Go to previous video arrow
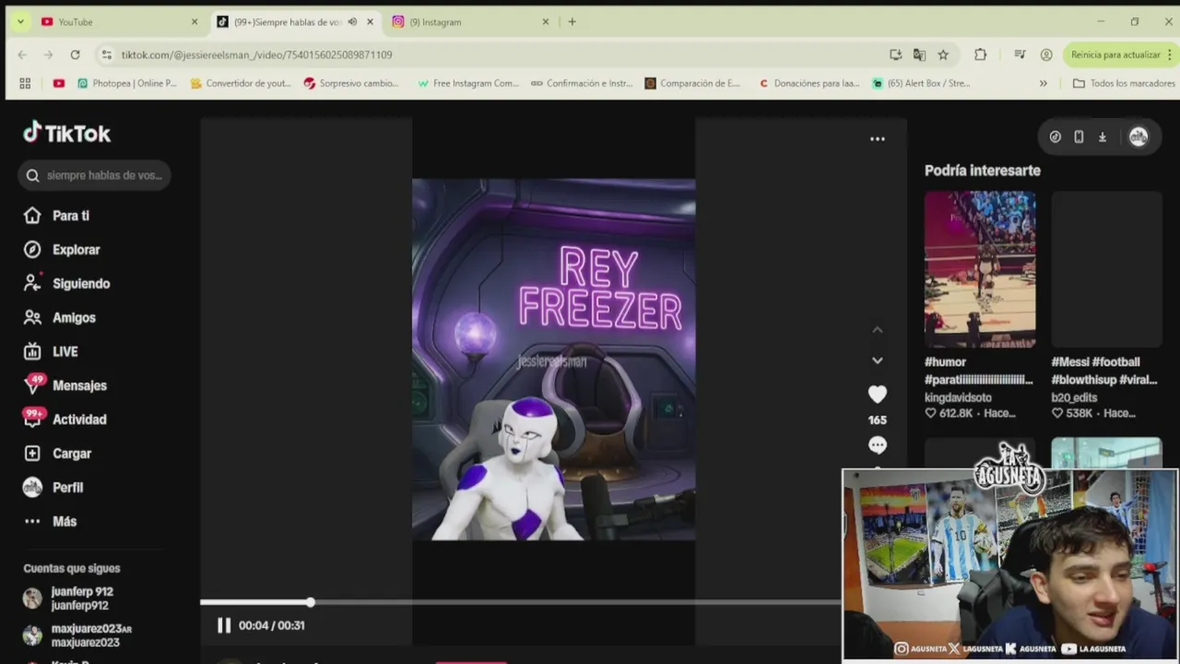The width and height of the screenshot is (1180, 664). pos(878,329)
